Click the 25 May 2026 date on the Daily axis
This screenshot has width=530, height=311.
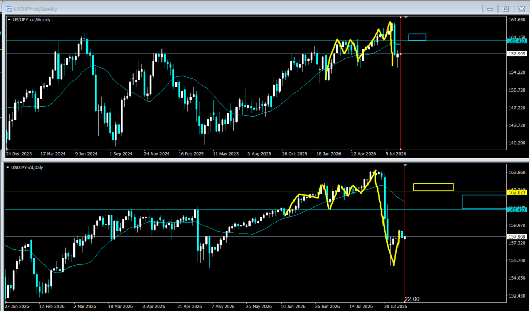coord(259,307)
